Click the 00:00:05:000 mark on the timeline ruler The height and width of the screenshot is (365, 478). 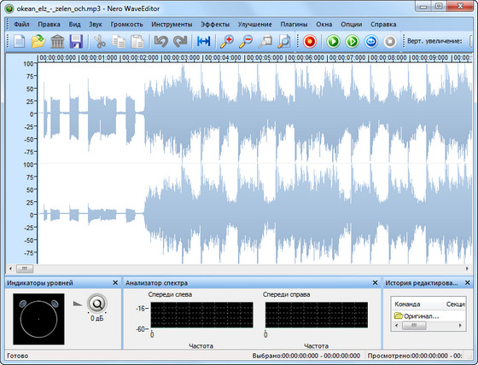pyautogui.click(x=265, y=58)
